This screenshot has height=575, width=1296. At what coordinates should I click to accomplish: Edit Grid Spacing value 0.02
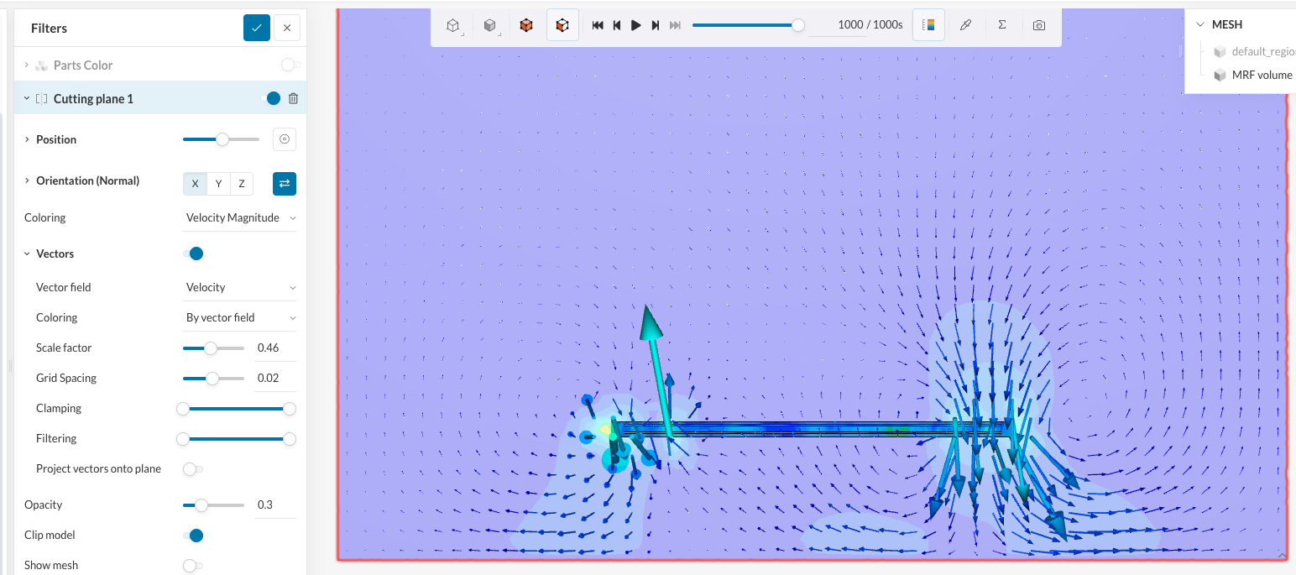[275, 378]
